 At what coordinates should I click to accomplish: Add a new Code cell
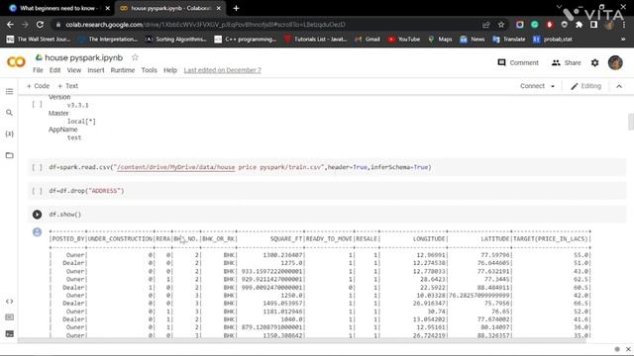(x=38, y=86)
